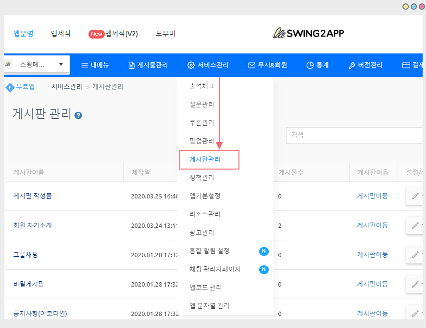Image resolution: width=426 pixels, height=328 pixels.
Task: Click the SWING2APP logo
Action: [x=308, y=33]
